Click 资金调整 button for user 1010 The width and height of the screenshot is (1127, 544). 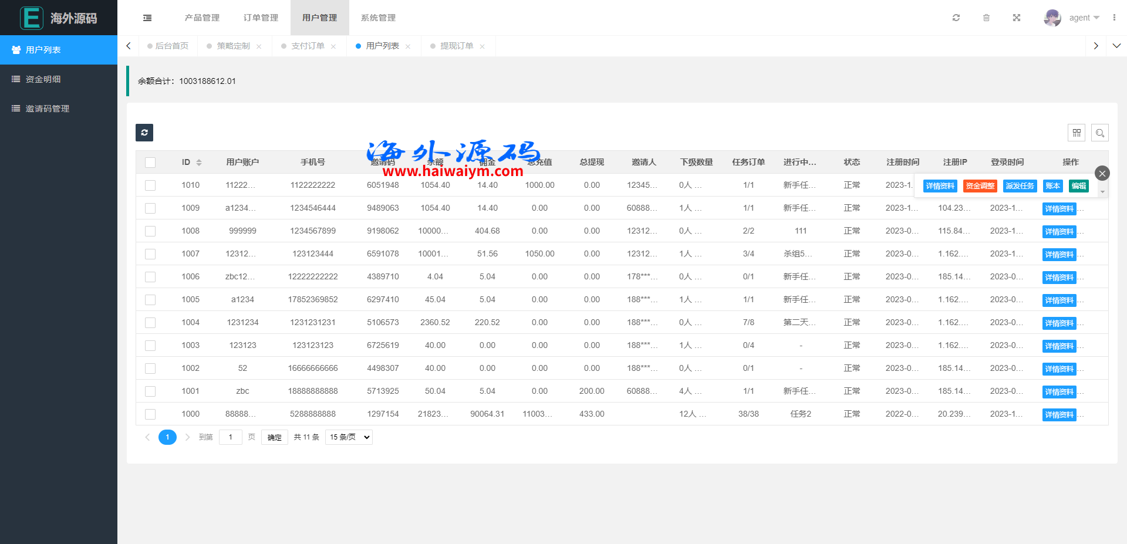[x=980, y=186]
